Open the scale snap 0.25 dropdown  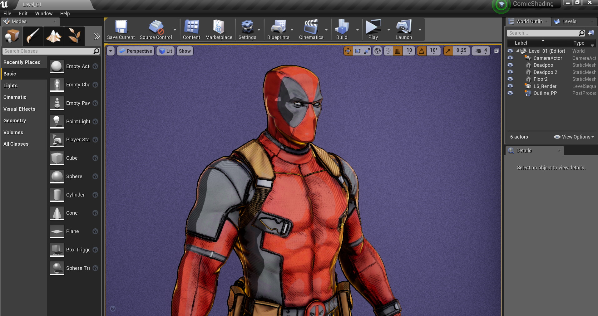coord(461,51)
